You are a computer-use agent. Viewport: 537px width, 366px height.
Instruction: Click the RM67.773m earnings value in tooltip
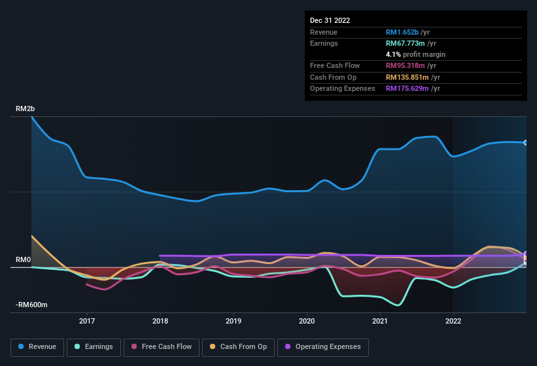click(x=405, y=43)
